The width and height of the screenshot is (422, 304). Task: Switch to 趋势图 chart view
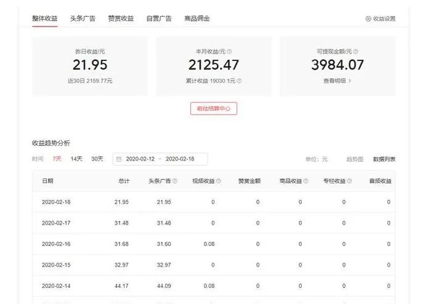(355, 159)
